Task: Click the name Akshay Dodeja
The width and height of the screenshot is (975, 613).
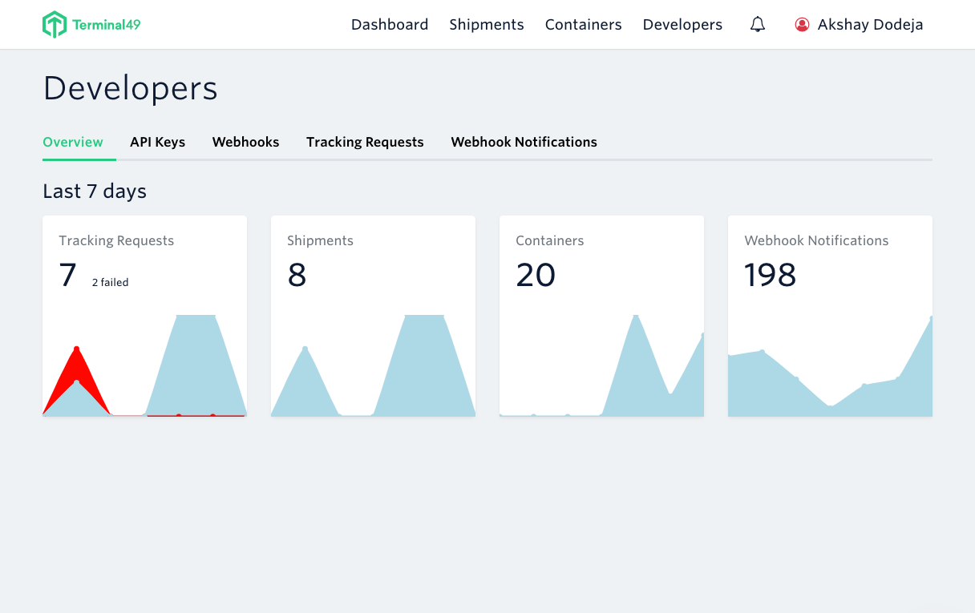Action: coord(869,24)
